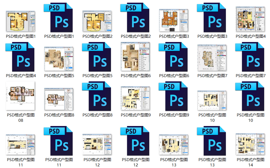Click the PSD file icon for PSD格式户型图3
The height and width of the screenshot is (168, 270).
point(212,18)
